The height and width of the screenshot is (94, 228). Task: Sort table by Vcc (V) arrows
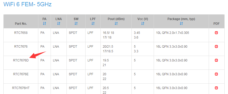pyautogui.click(x=143, y=23)
